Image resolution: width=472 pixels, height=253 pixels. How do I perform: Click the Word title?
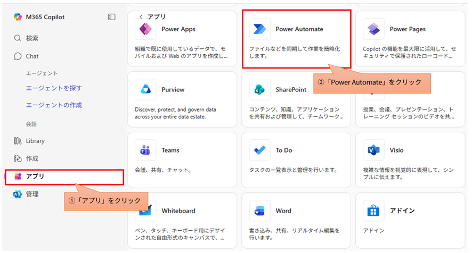[x=283, y=211]
